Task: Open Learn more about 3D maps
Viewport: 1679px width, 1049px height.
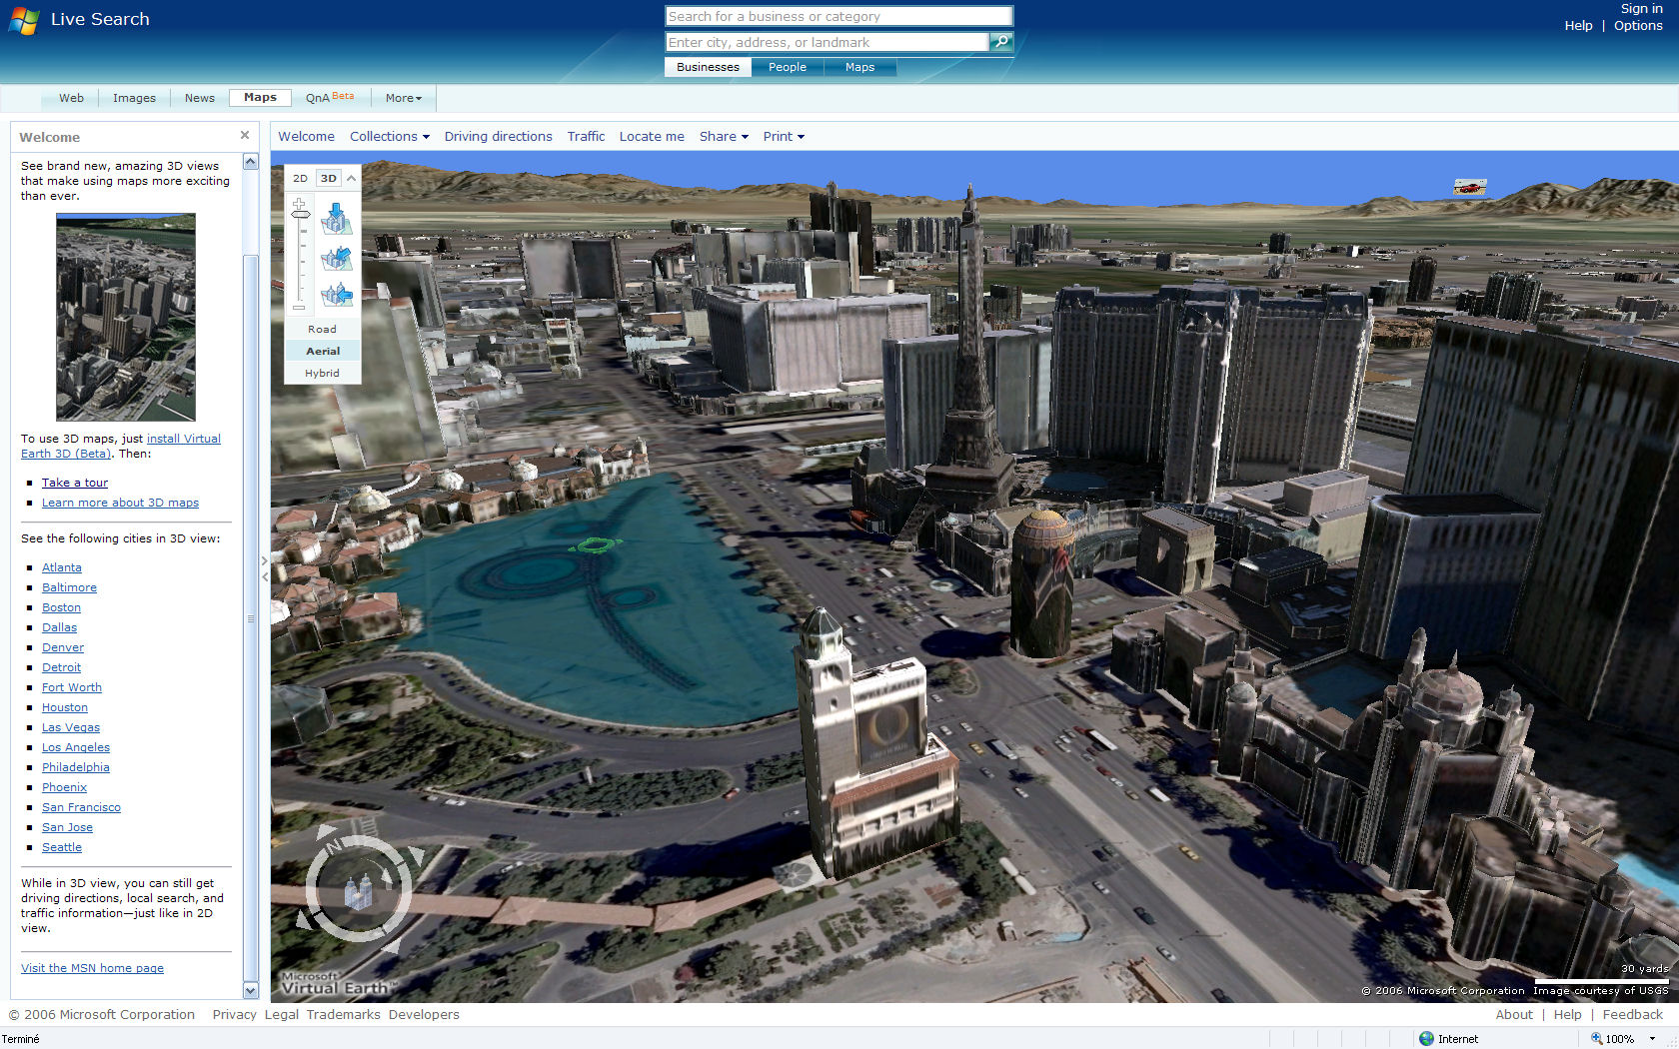Action: coord(120,503)
